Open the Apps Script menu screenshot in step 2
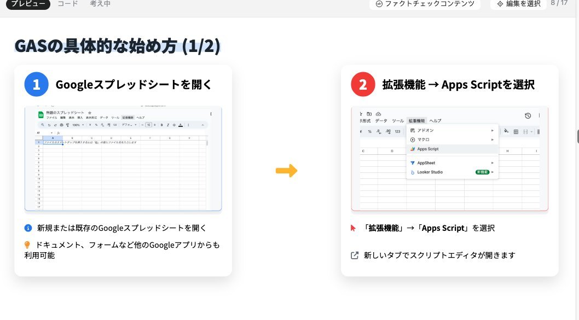 pyautogui.click(x=449, y=159)
